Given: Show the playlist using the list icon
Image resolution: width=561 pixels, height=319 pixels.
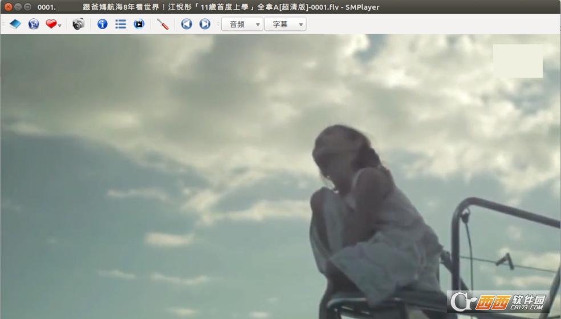Looking at the screenshot, I should coord(120,24).
